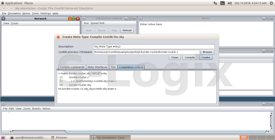The width and height of the screenshot is (275, 140).
Task: Open the Settings menu
Action: [x=46, y=13]
